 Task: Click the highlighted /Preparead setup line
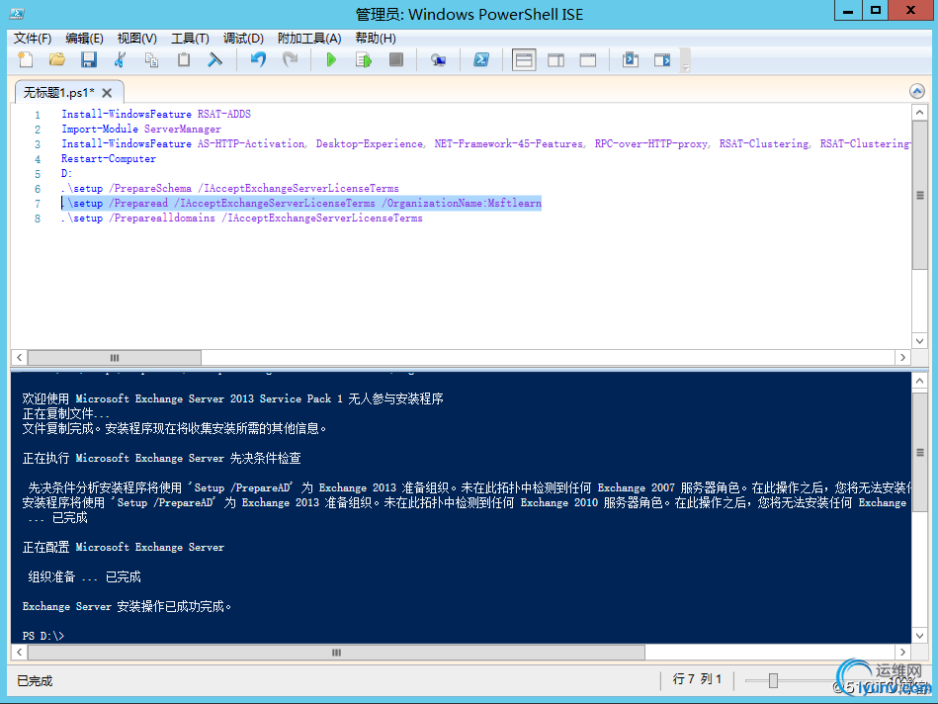click(x=300, y=203)
